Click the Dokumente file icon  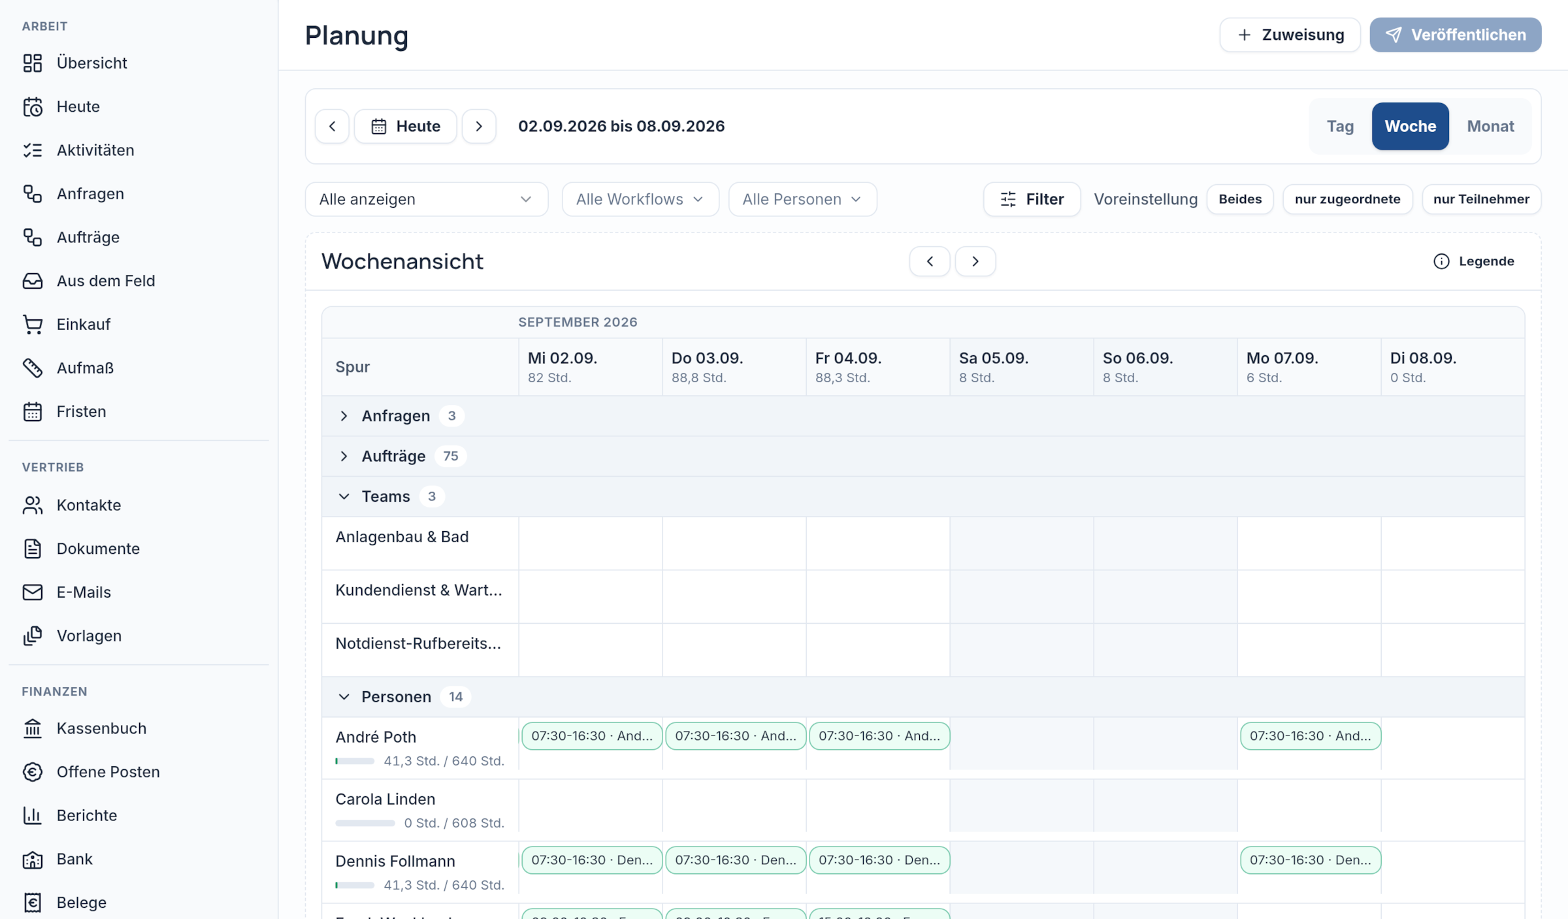click(33, 549)
